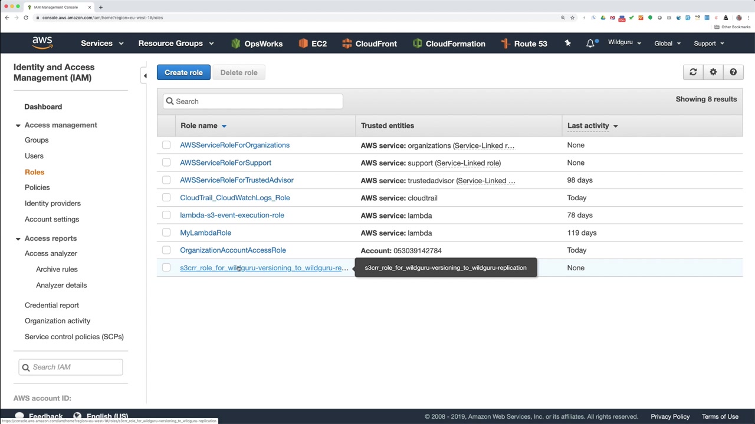The image size is (755, 424).
Task: Open the MyLambdaRole link
Action: point(205,233)
